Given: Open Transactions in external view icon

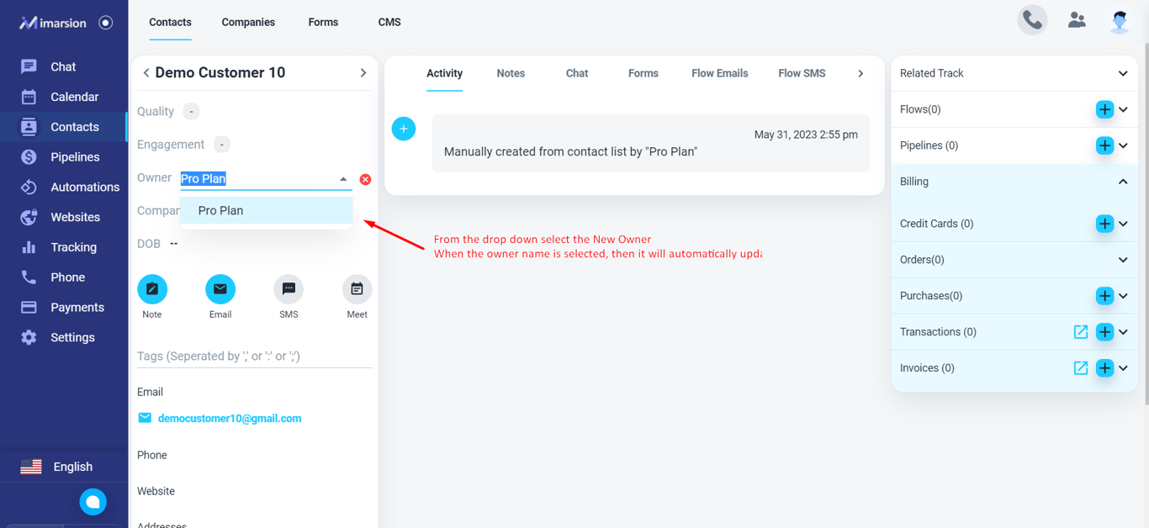Looking at the screenshot, I should pos(1081,332).
